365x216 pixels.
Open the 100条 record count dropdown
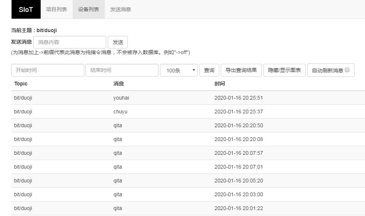point(179,70)
